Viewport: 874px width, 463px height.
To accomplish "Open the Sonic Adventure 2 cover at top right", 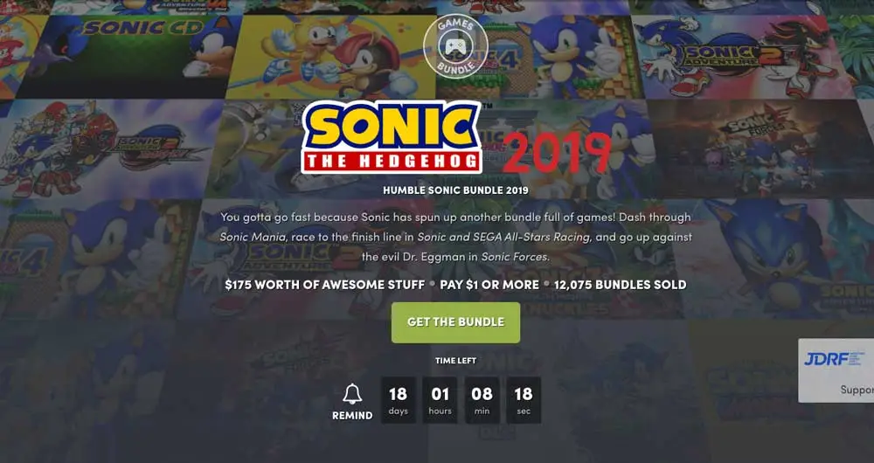I will [741, 56].
